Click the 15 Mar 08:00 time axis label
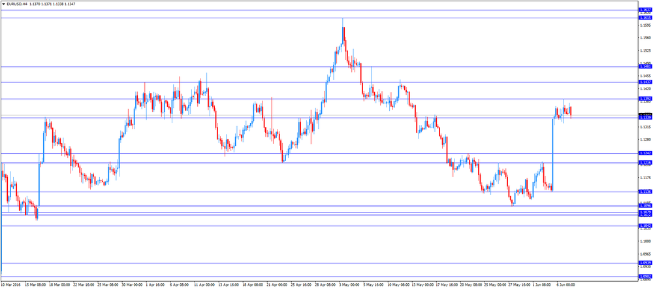 [34, 286]
